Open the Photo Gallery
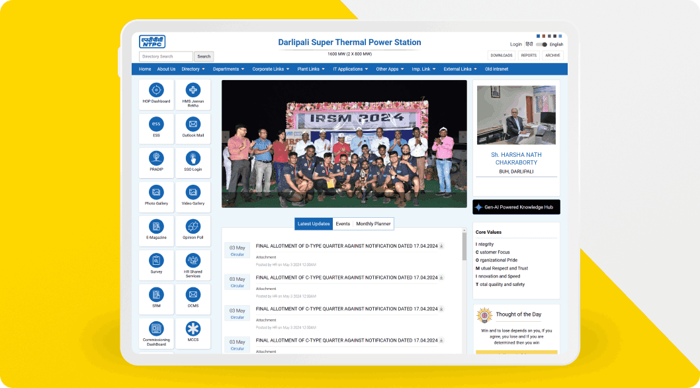 point(156,195)
